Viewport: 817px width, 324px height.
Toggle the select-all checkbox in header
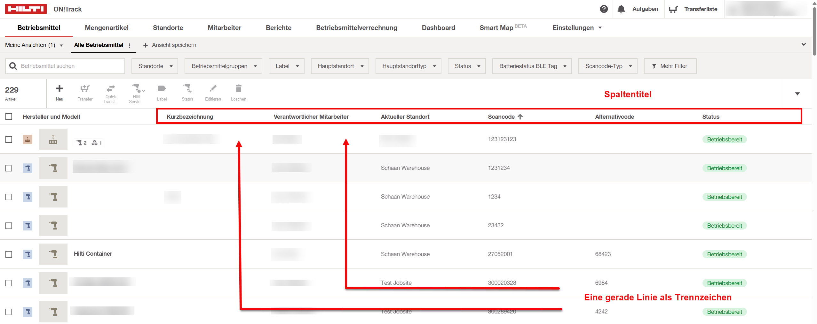(9, 117)
